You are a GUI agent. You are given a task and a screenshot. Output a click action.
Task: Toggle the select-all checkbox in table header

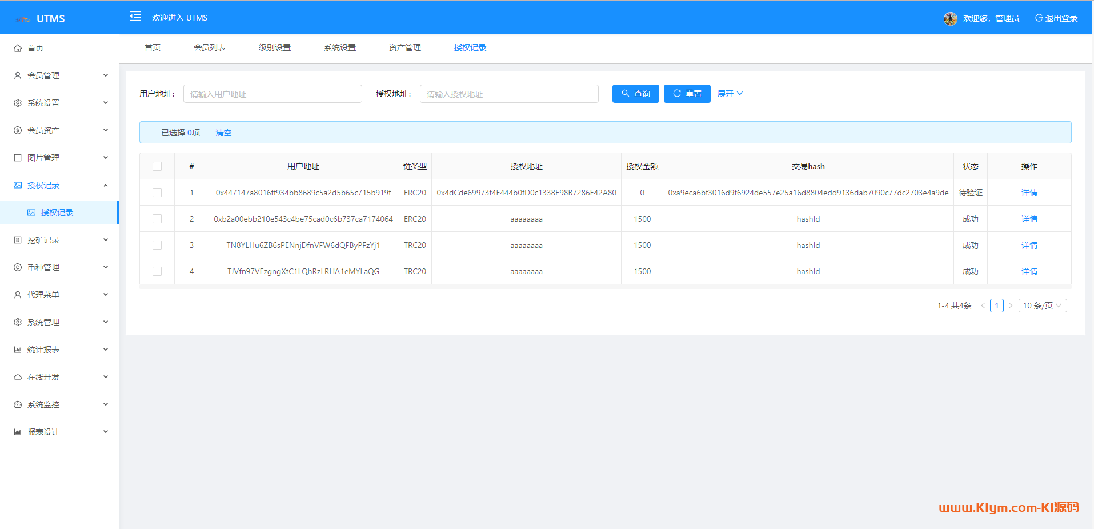click(x=157, y=166)
